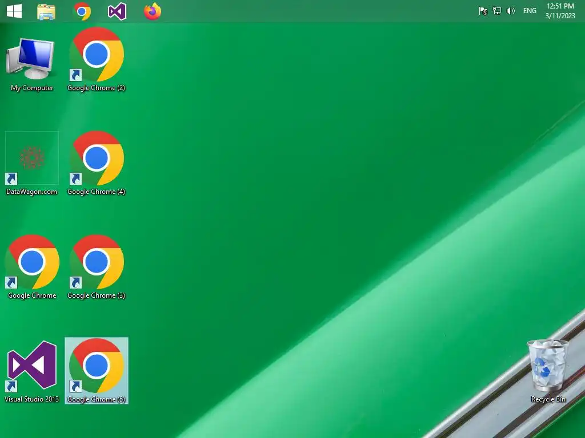The image size is (585, 438).
Task: Open the volume speaker tray icon
Action: [x=510, y=11]
